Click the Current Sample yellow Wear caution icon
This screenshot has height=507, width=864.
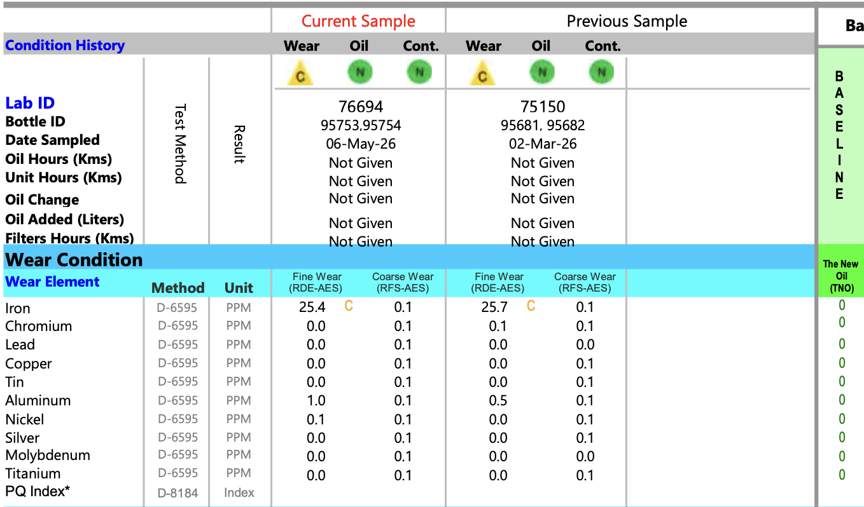[x=300, y=74]
